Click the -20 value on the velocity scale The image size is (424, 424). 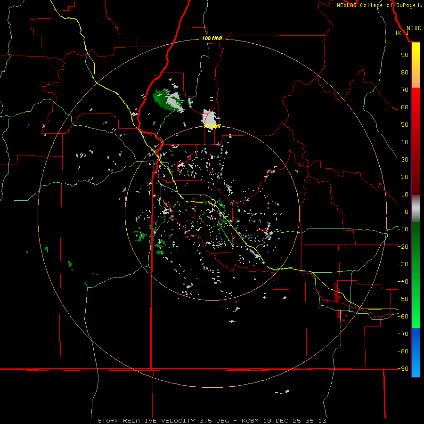pyautogui.click(x=403, y=246)
